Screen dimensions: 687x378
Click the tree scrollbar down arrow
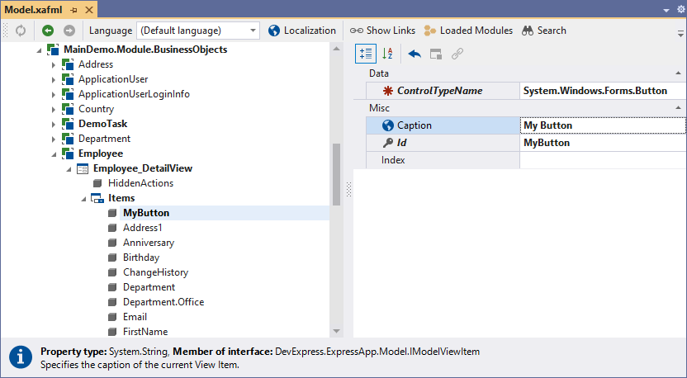point(337,332)
